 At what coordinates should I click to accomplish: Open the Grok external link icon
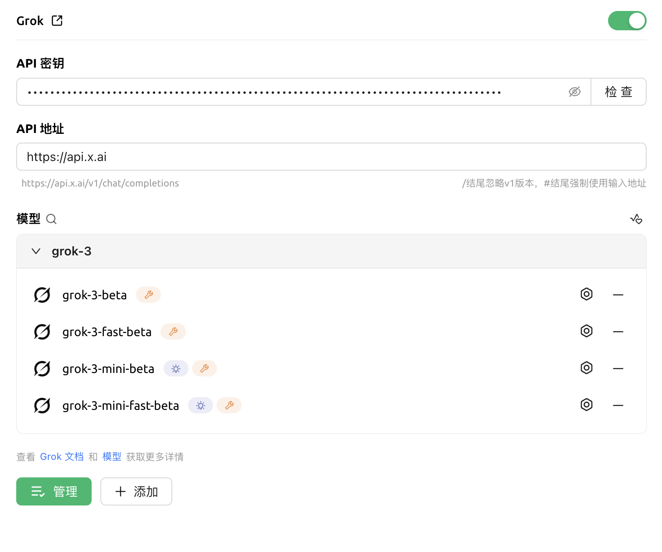(x=57, y=20)
